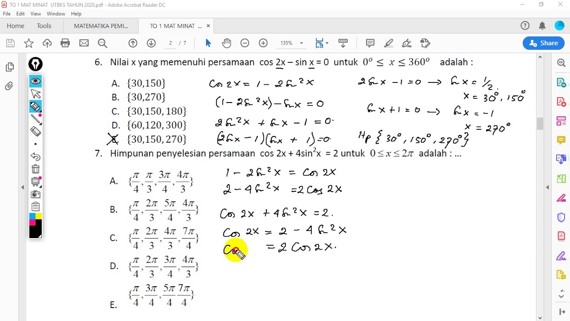Image resolution: width=570 pixels, height=321 pixels.
Task: Open the Help menu
Action: click(76, 14)
